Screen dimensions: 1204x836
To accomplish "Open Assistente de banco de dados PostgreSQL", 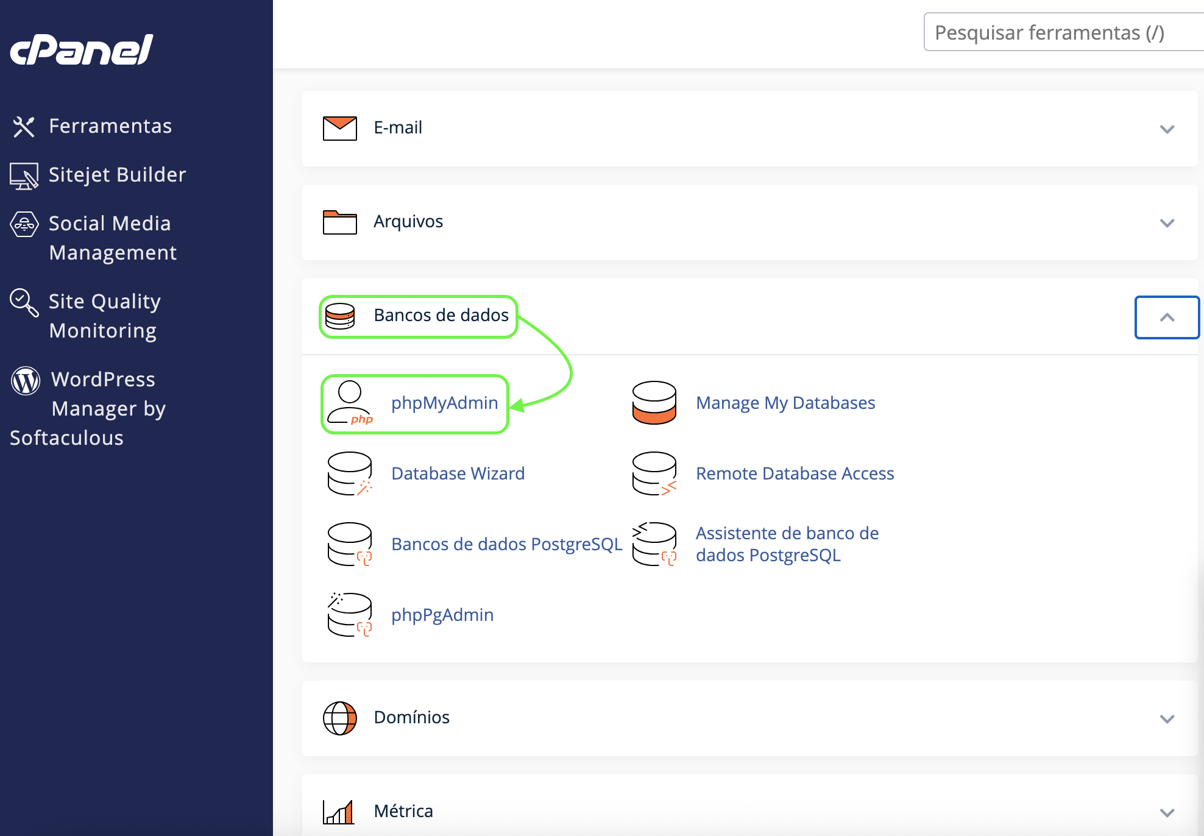I will click(787, 544).
